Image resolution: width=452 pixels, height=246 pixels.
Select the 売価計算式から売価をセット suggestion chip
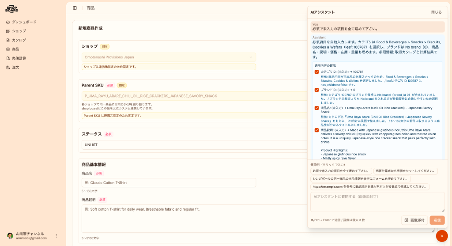point(405,171)
